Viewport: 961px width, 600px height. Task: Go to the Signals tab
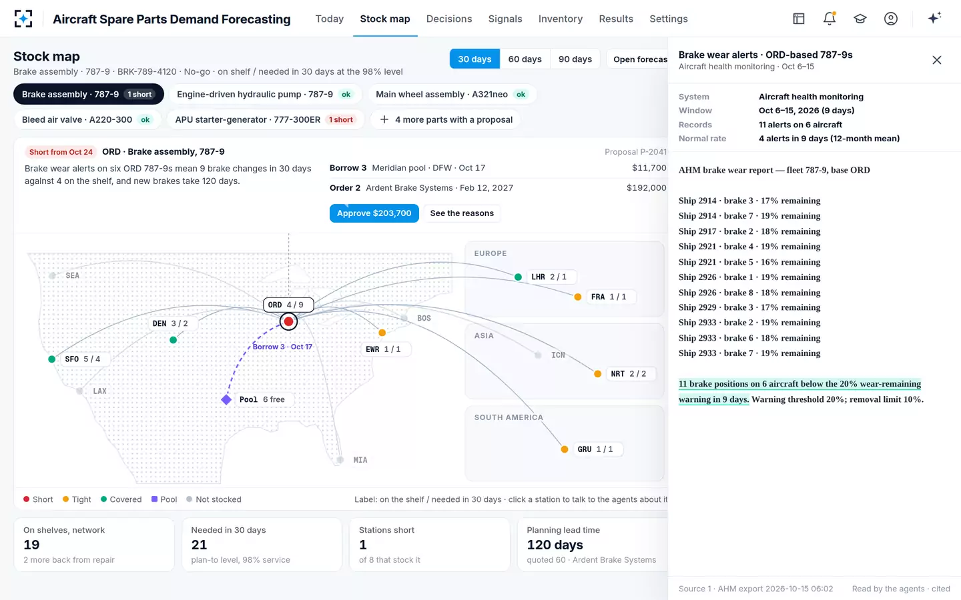pos(505,19)
